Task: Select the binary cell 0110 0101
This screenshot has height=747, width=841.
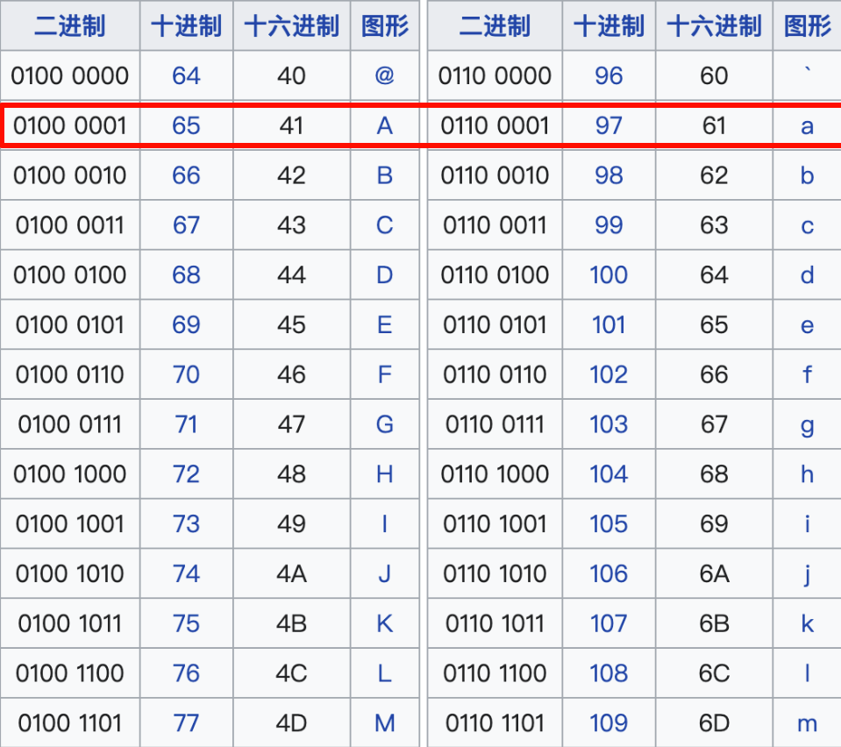Action: click(495, 325)
